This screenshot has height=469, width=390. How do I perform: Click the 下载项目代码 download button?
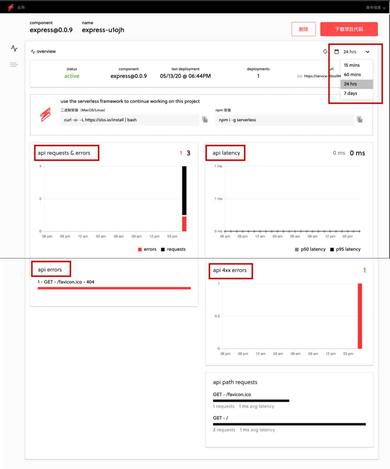[349, 29]
